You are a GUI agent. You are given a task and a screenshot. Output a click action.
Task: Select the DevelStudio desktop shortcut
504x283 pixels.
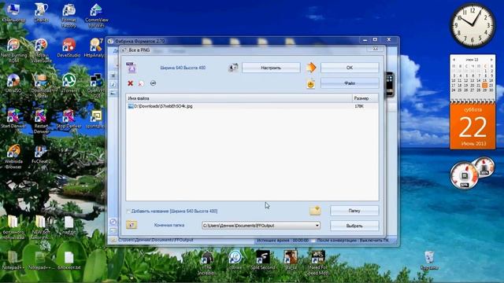point(69,48)
